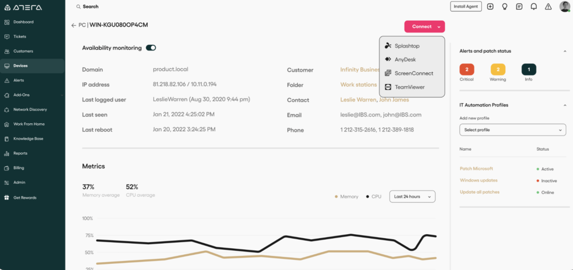
Task: Open the Last 24 hours dropdown
Action: pos(412,197)
